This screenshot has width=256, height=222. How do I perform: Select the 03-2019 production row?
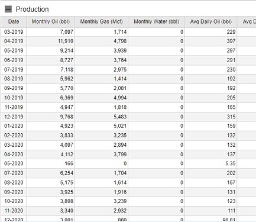pyautogui.click(x=128, y=32)
